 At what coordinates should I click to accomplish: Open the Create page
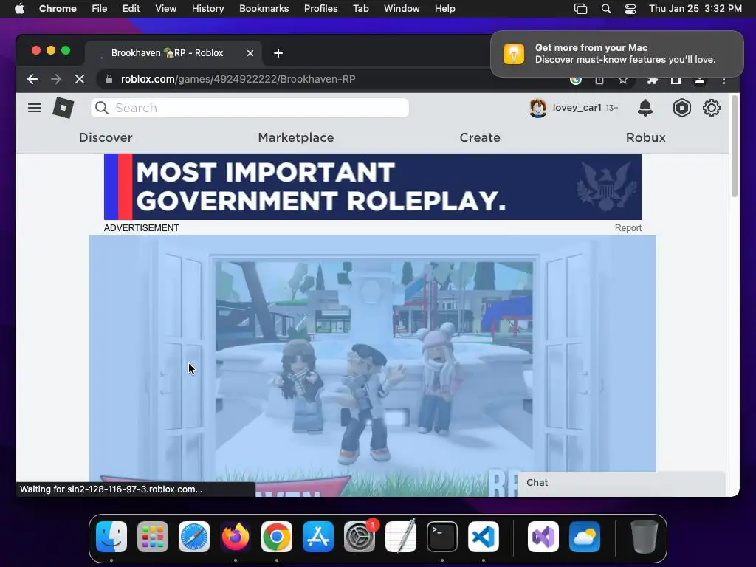point(480,137)
